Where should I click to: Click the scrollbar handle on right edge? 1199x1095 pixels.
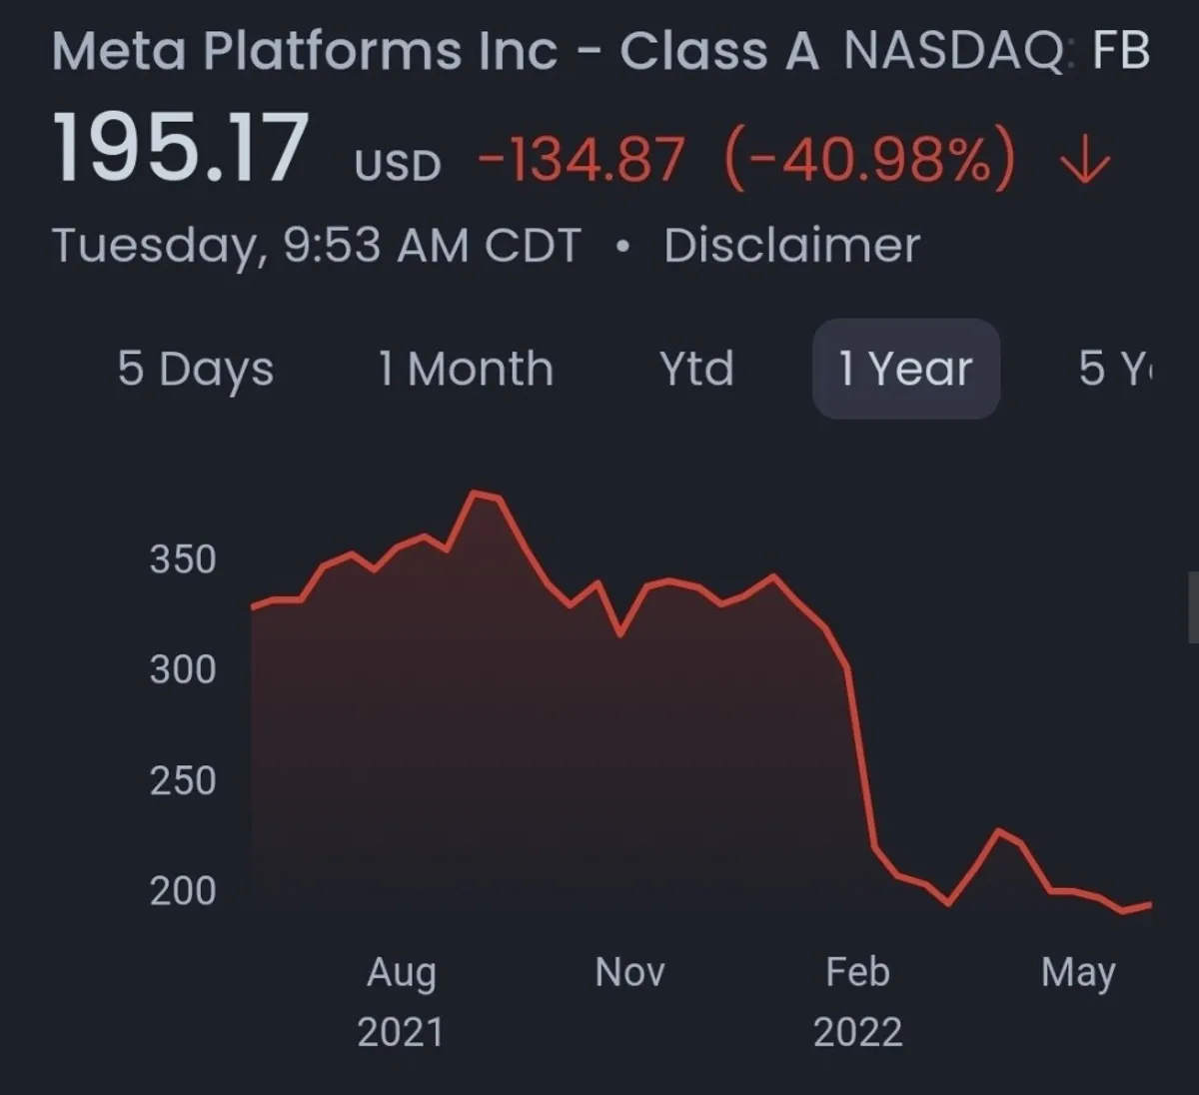click(1193, 607)
